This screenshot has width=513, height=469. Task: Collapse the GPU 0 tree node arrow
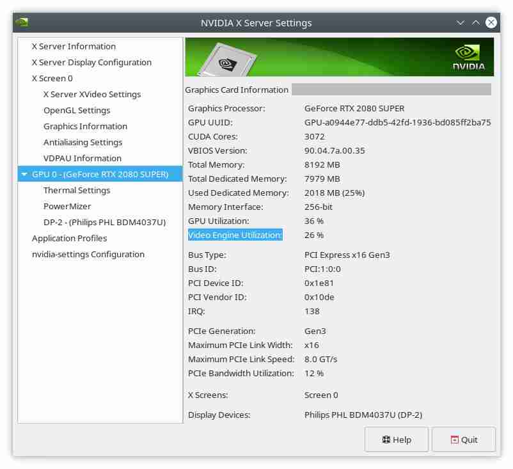coord(24,175)
